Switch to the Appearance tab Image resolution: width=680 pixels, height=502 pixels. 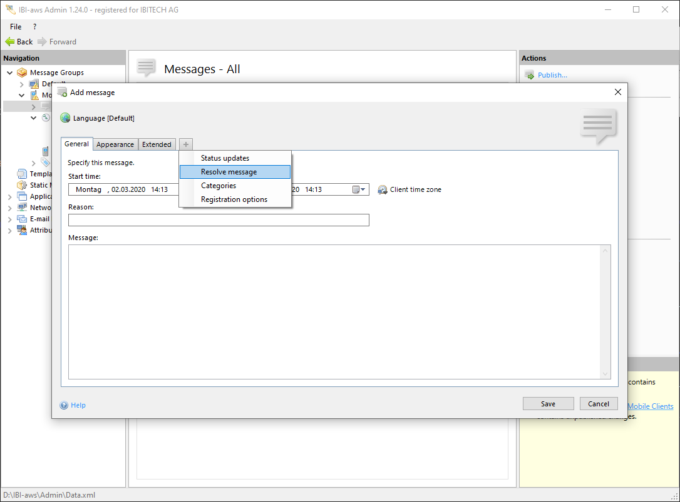tap(115, 144)
